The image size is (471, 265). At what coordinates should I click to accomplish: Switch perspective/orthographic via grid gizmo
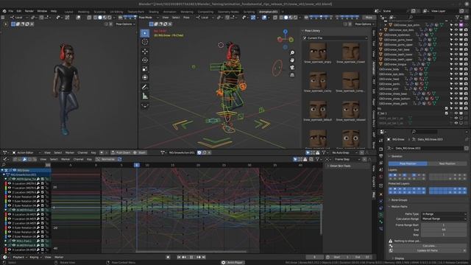(x=292, y=75)
